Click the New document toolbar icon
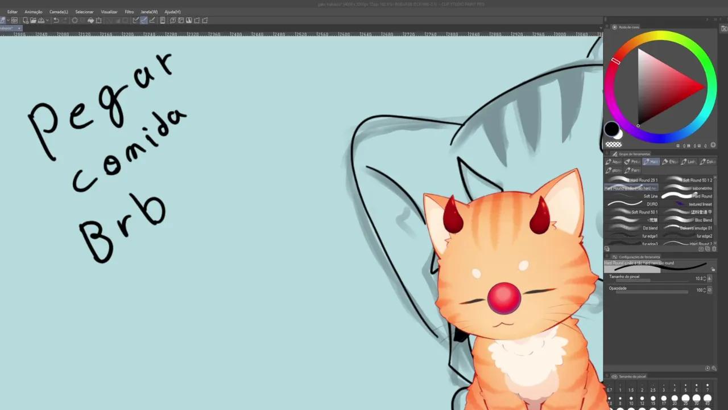This screenshot has width=728, height=410. [26, 20]
